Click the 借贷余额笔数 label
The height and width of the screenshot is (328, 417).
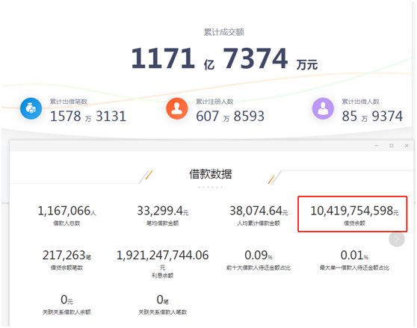[67, 267]
